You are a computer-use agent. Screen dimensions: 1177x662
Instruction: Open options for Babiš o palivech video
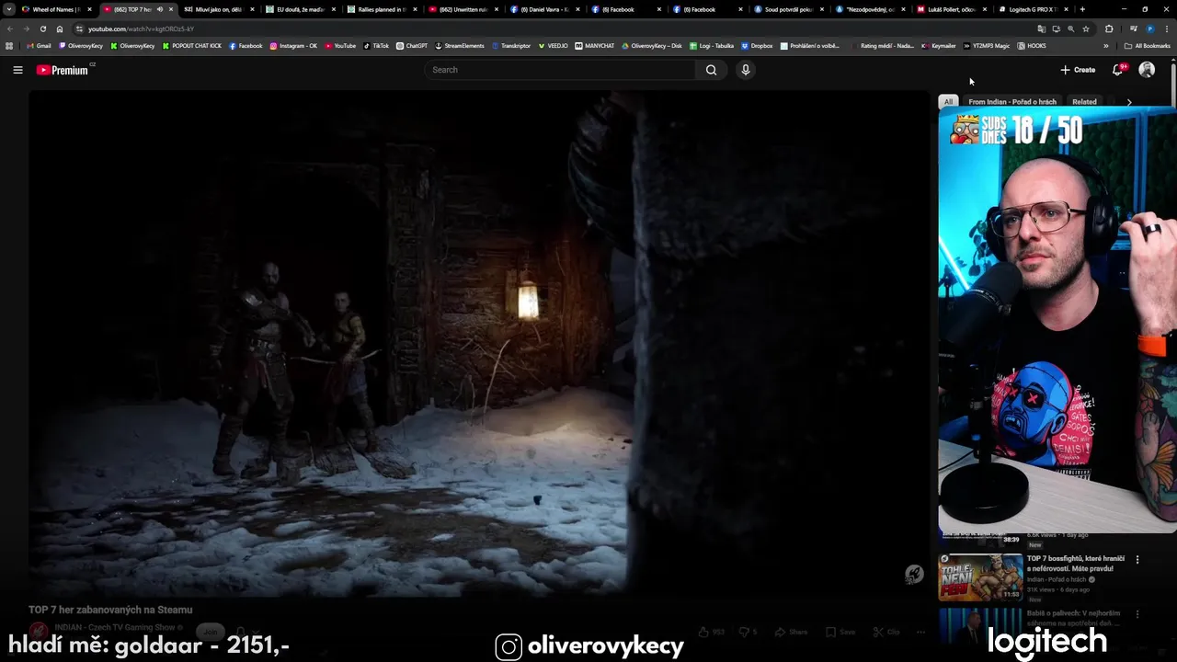pyautogui.click(x=1137, y=614)
